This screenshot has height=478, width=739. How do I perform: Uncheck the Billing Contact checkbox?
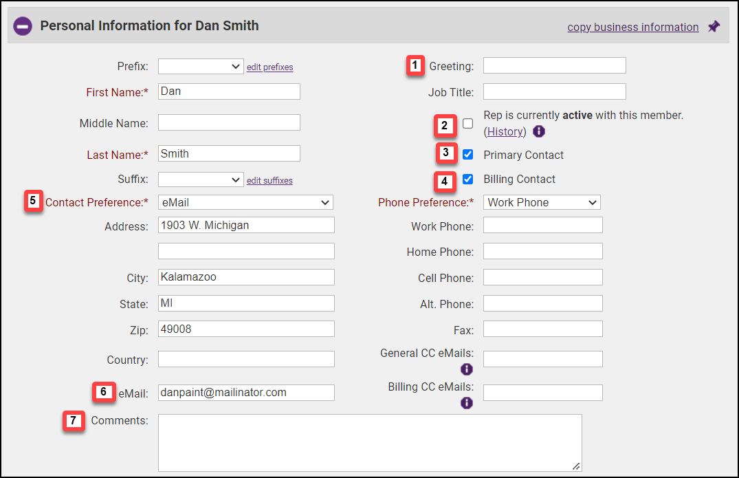[467, 179]
